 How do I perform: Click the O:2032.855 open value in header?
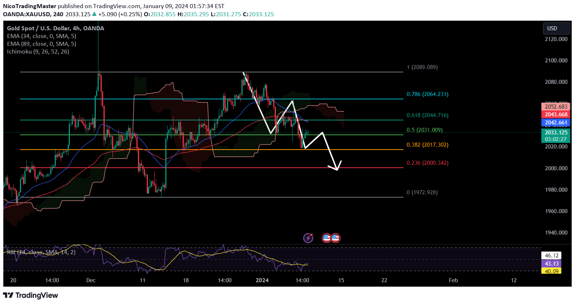point(160,14)
